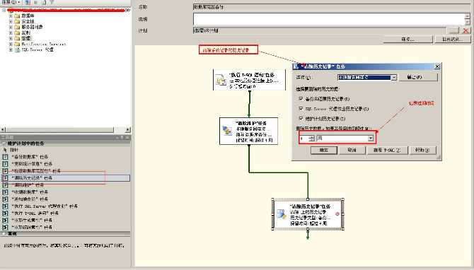Select the "清除维护" task node on canvas
Screen dimensions: 474x270
tap(248, 131)
